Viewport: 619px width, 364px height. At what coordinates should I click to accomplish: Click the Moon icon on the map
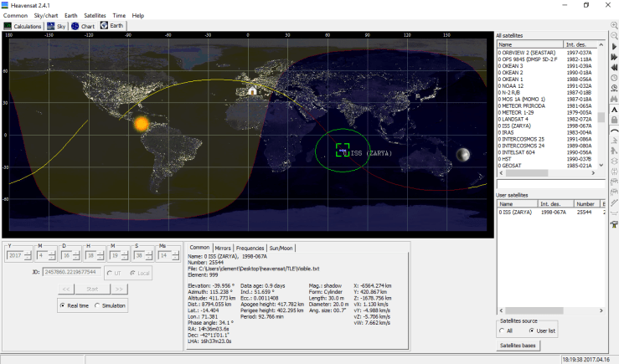(462, 153)
